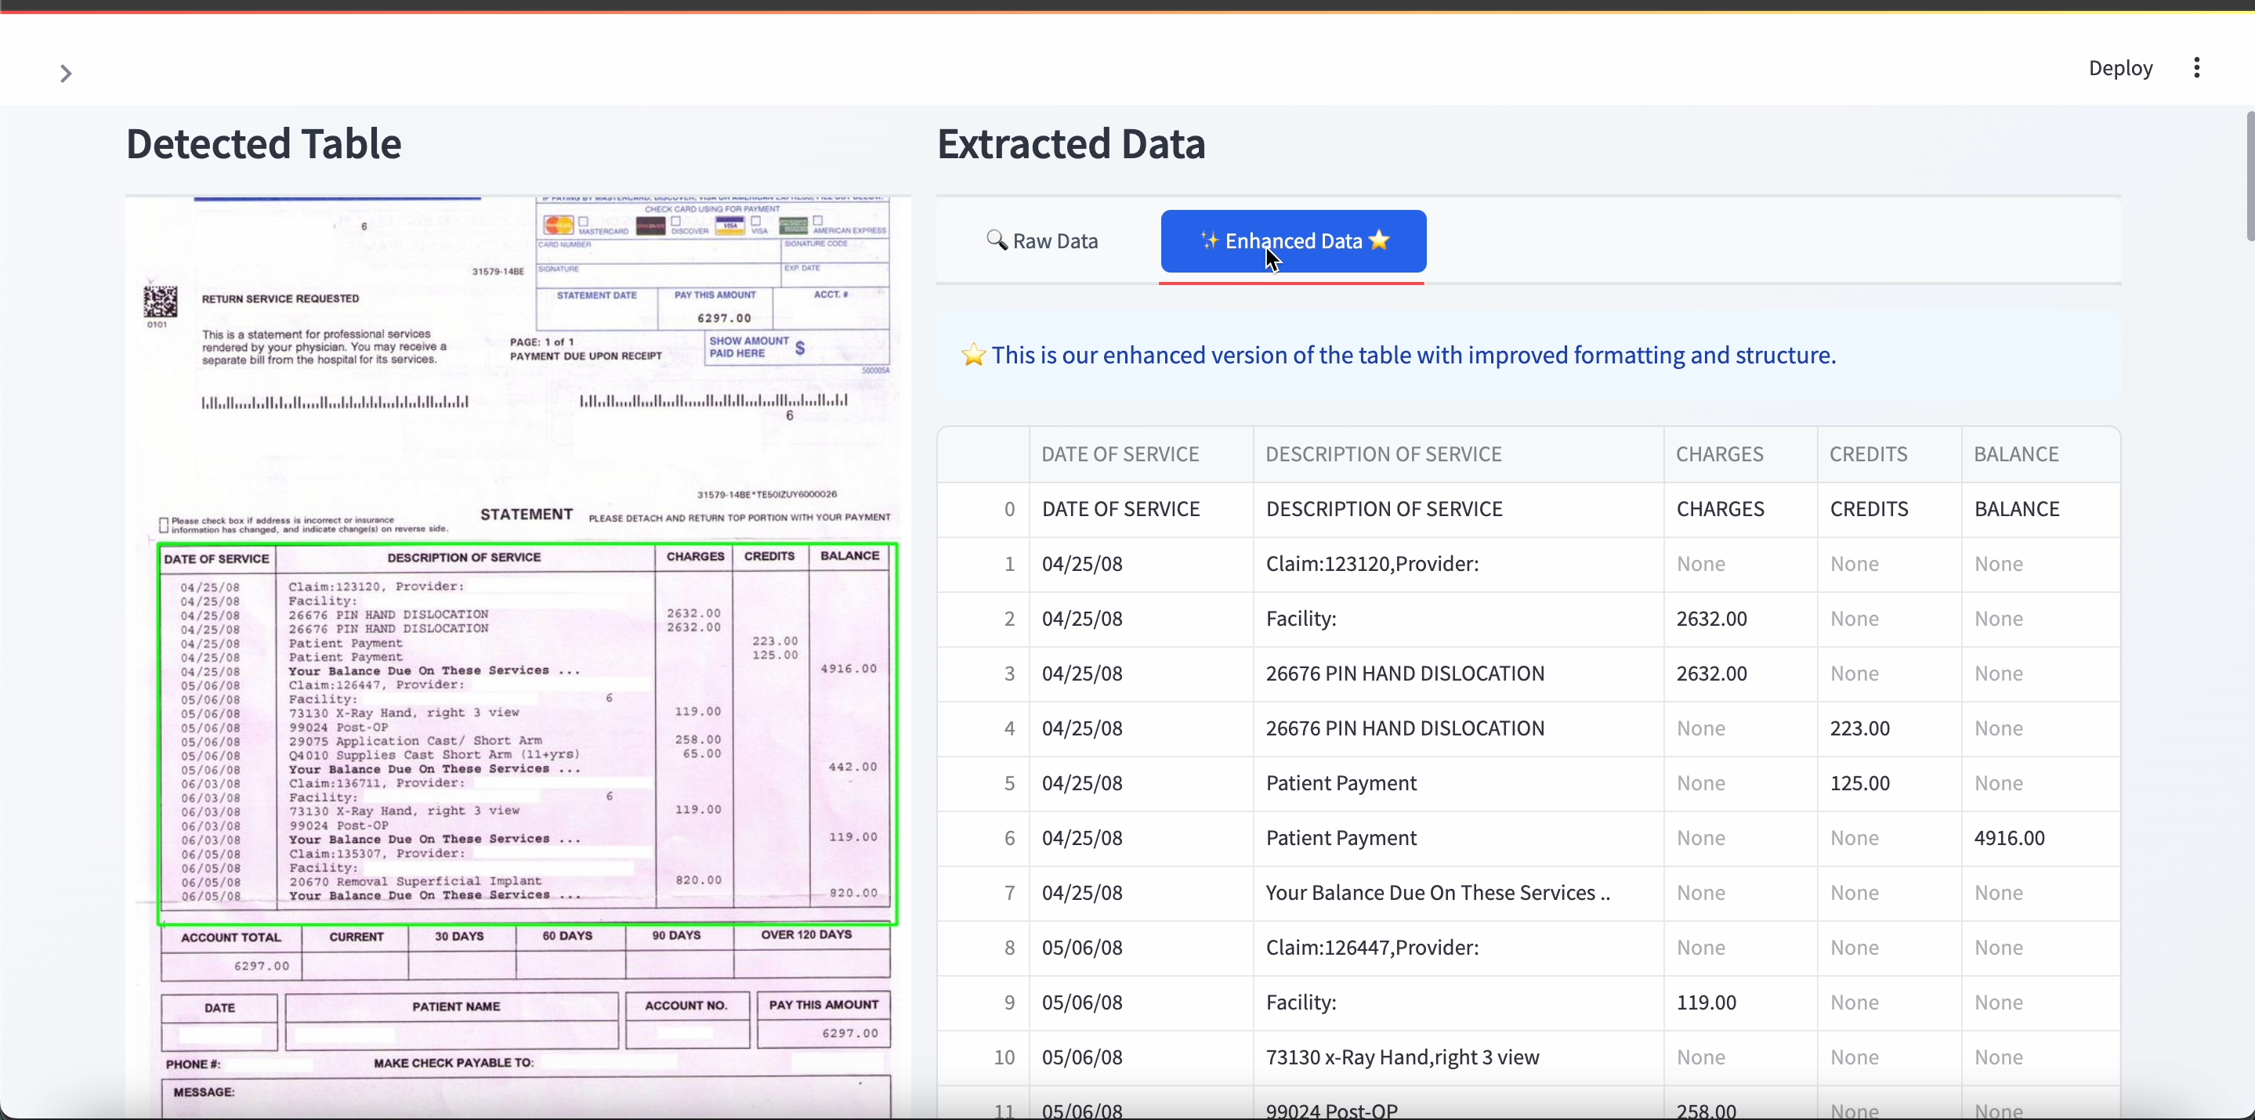Click the sparkle icon on Enhanced Data tab

[1211, 240]
